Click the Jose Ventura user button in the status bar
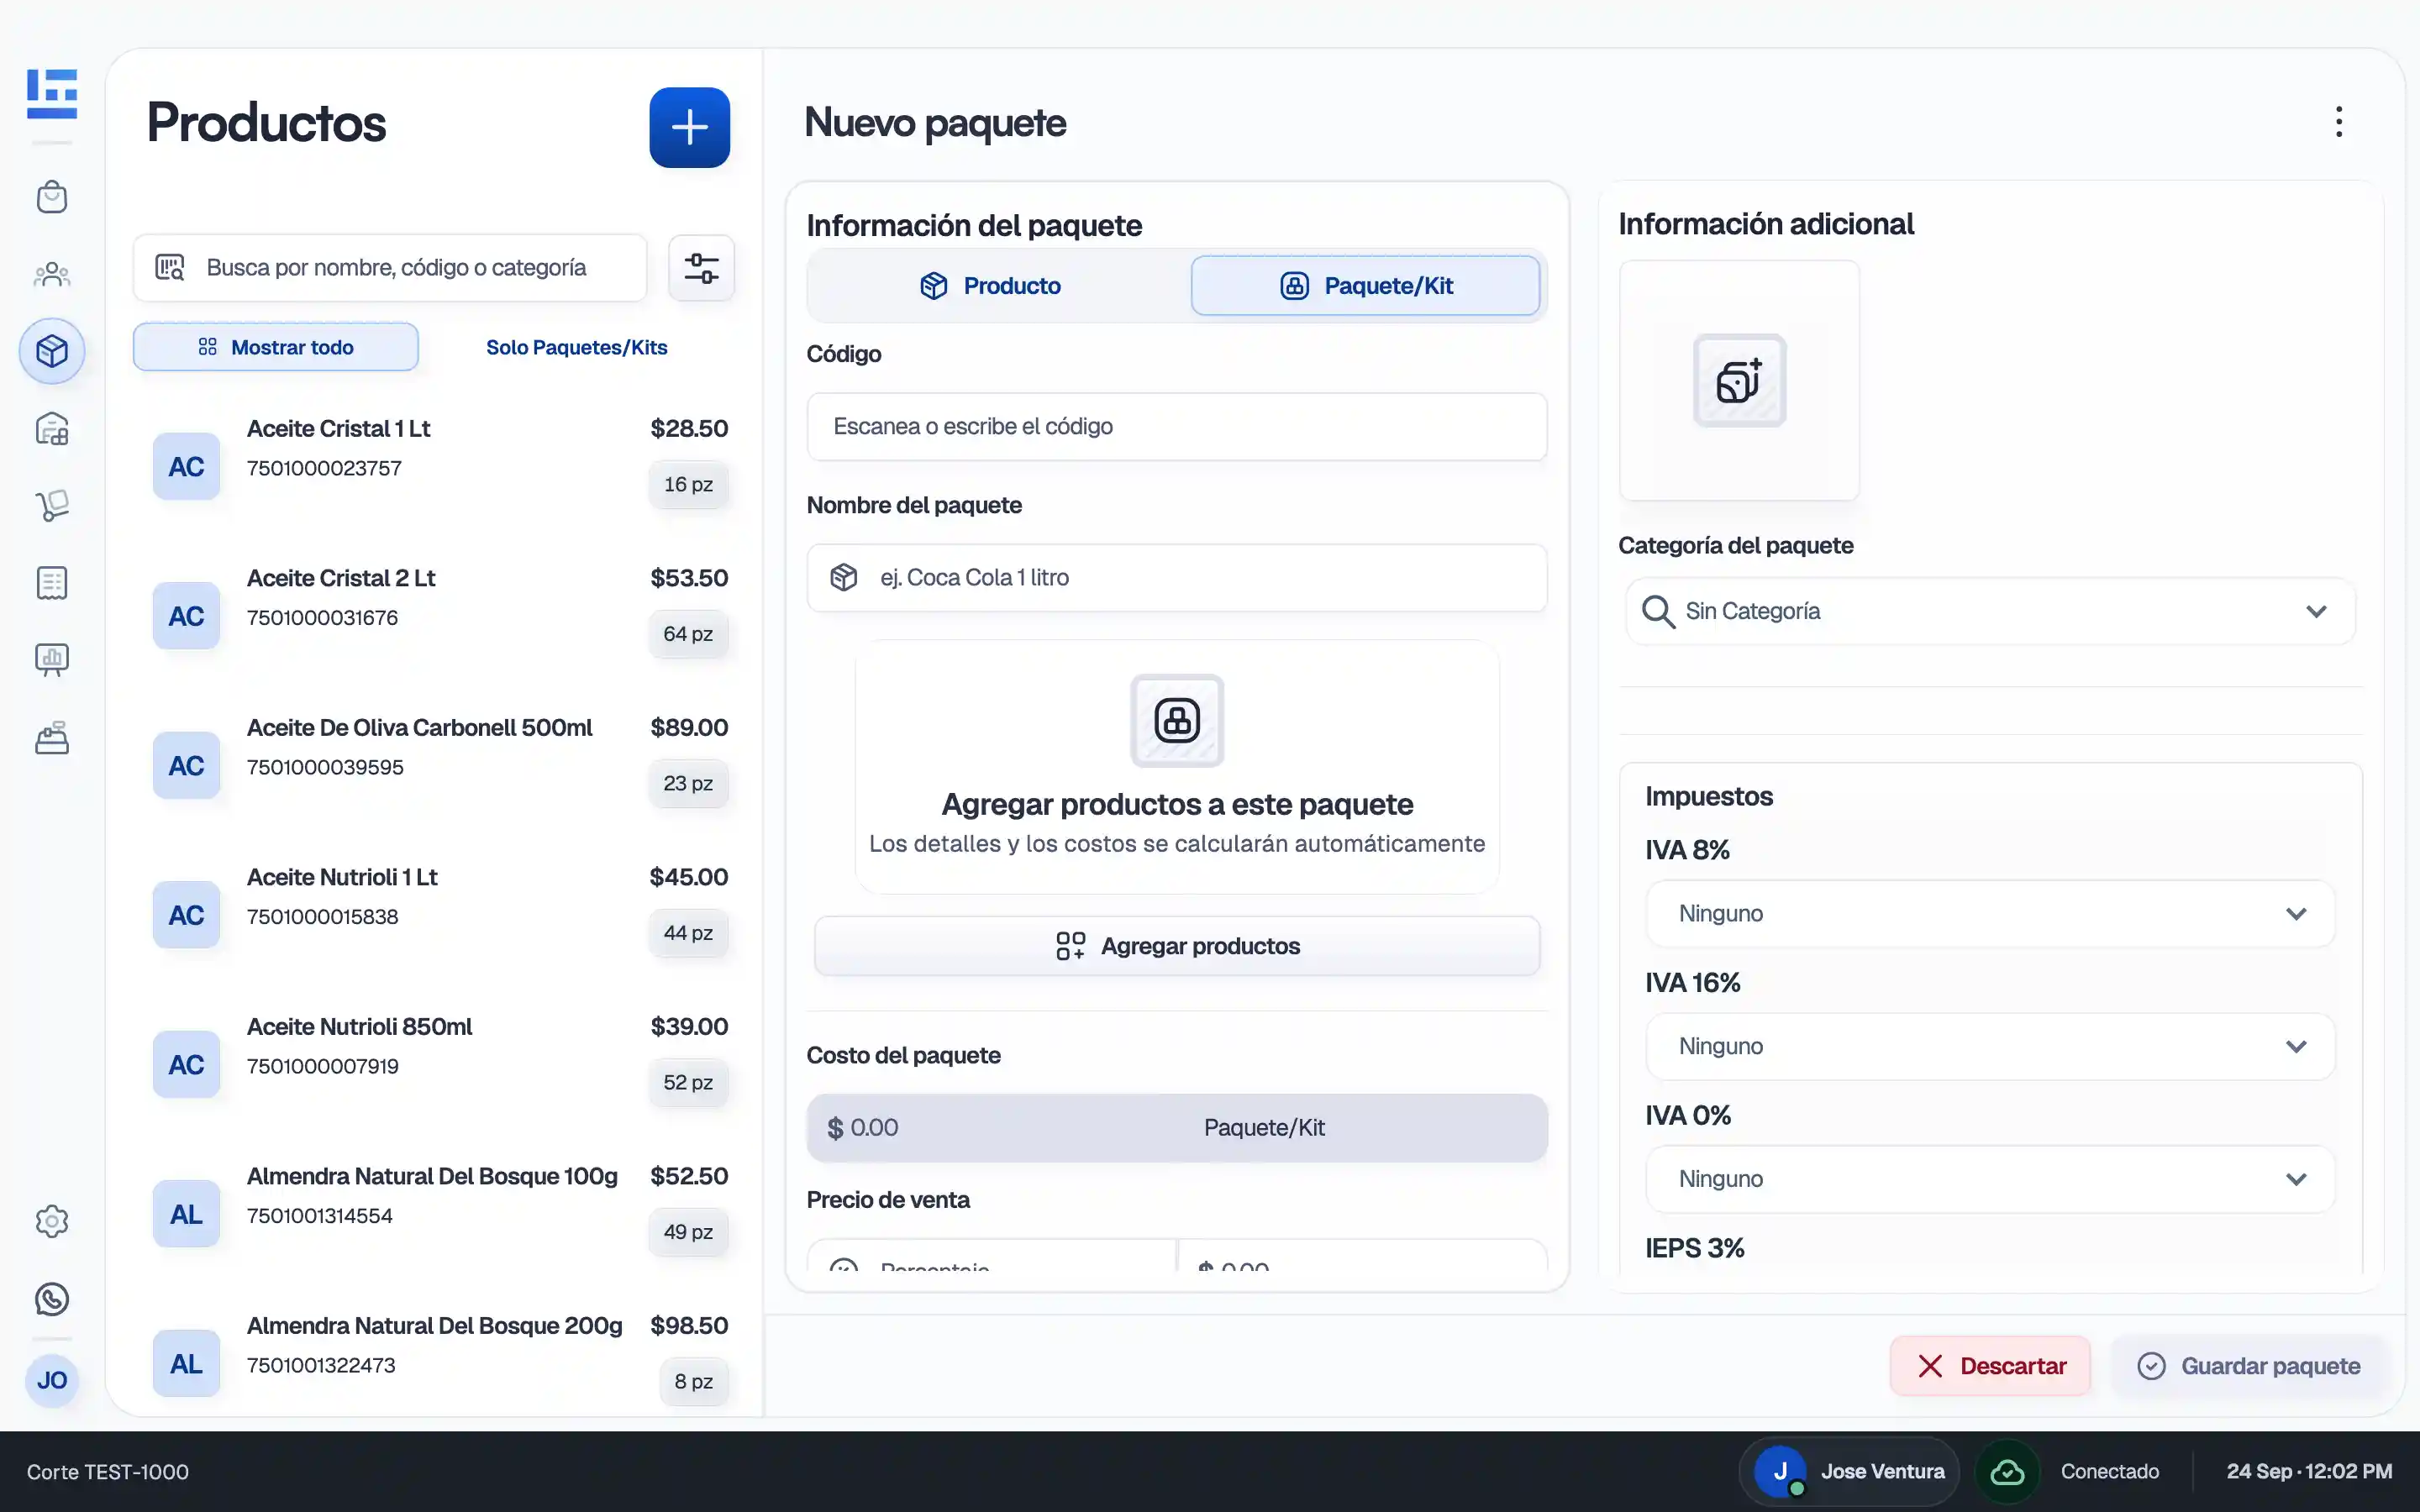Image resolution: width=2420 pixels, height=1512 pixels. point(1849,1471)
